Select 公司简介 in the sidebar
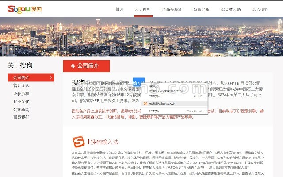The width and height of the screenshot is (283, 177). coord(31,78)
